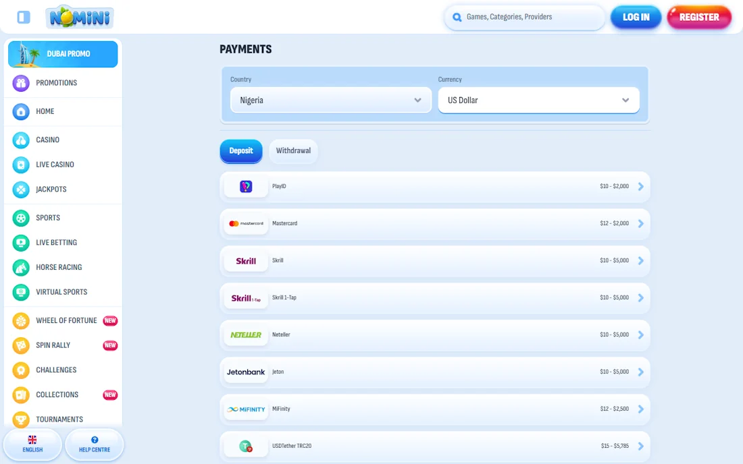Open the Currency dropdown showing US Dollar
The height and width of the screenshot is (464, 743).
[x=538, y=100]
